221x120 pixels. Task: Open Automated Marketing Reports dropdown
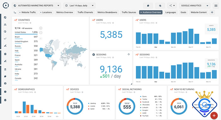36,6
